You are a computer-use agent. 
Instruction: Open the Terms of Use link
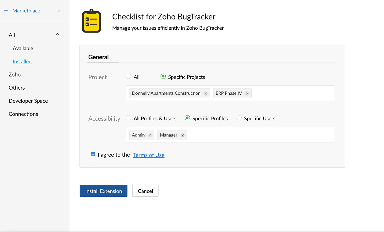(x=149, y=155)
